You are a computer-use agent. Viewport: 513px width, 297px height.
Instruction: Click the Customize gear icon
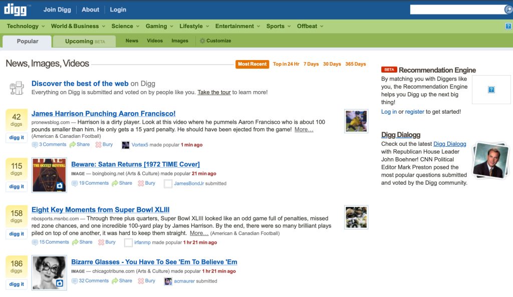(x=202, y=41)
